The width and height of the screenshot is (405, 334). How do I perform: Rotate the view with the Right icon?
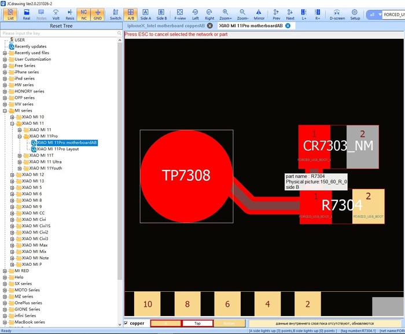pos(209,14)
